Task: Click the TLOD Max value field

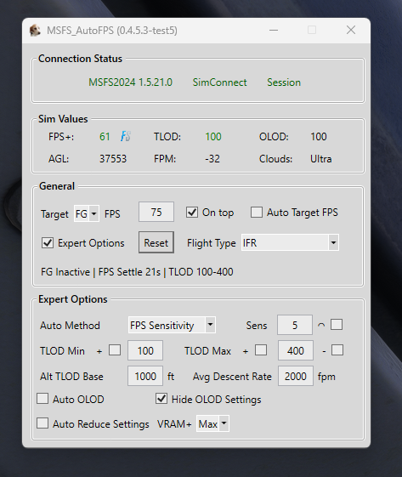Action: (296, 350)
